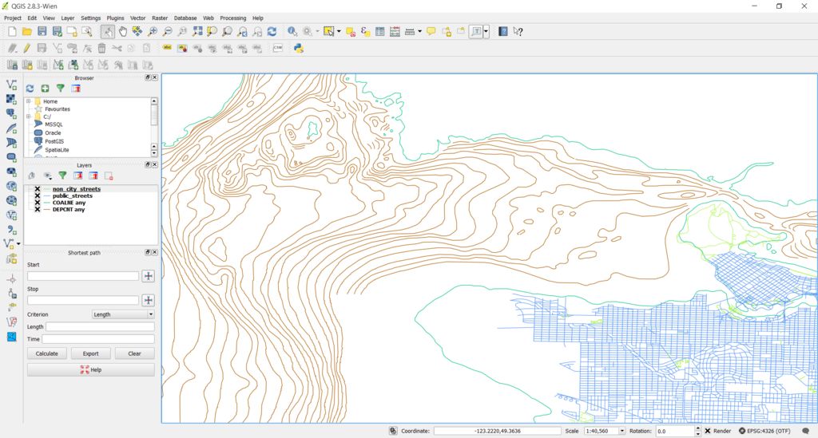
Task: Expand the Home folder in Browser
Action: [29, 101]
